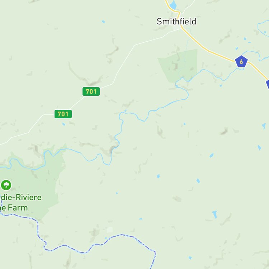Image resolution: width=269 pixels, height=269 pixels.
Task: Click the white road between the two 701 shields
Action: (77, 103)
